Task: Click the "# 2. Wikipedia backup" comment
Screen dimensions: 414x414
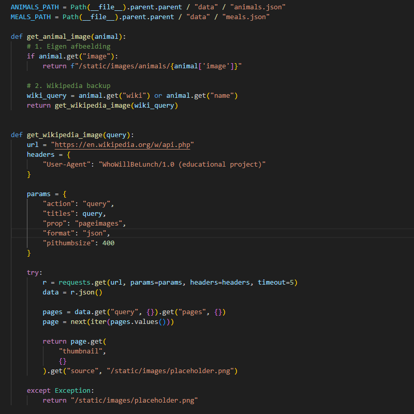Action: (x=68, y=86)
